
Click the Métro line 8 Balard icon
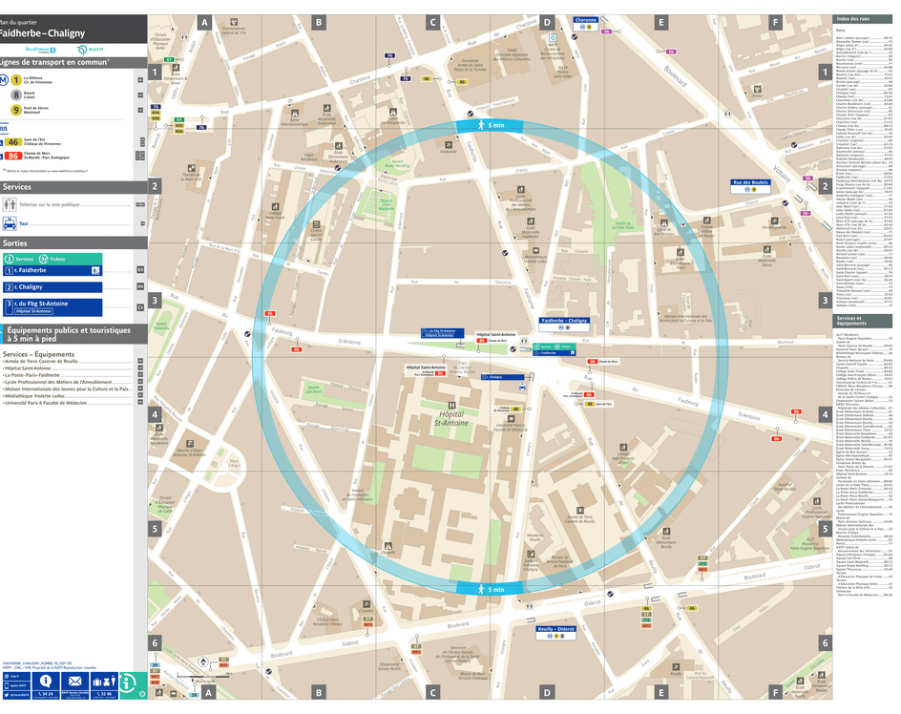pyautogui.click(x=16, y=94)
